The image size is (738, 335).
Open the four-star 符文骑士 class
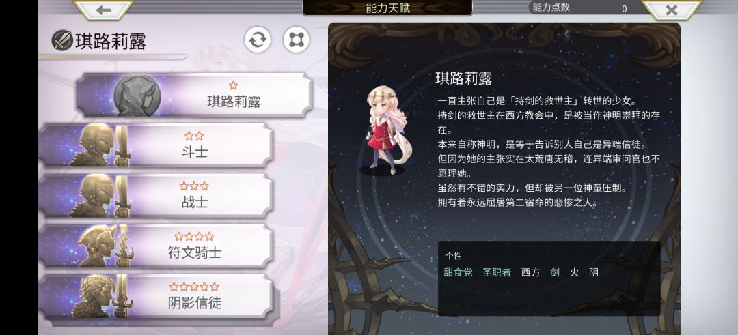pos(156,245)
